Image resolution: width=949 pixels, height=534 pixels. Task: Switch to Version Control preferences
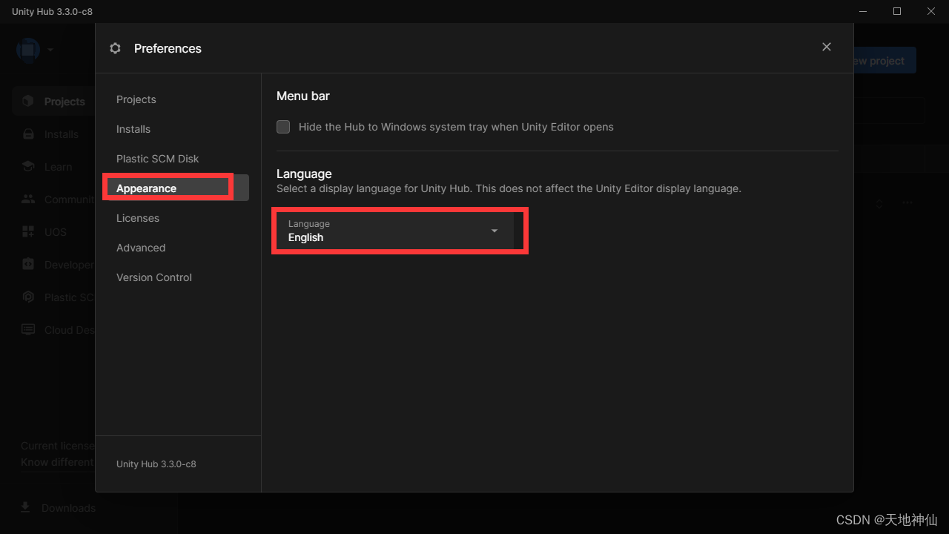[x=154, y=277]
